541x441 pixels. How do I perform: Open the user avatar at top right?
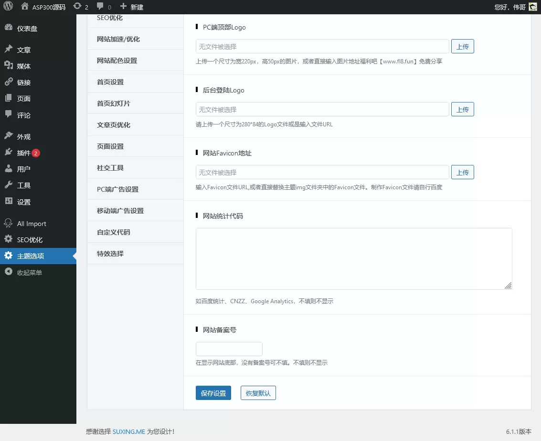(533, 7)
